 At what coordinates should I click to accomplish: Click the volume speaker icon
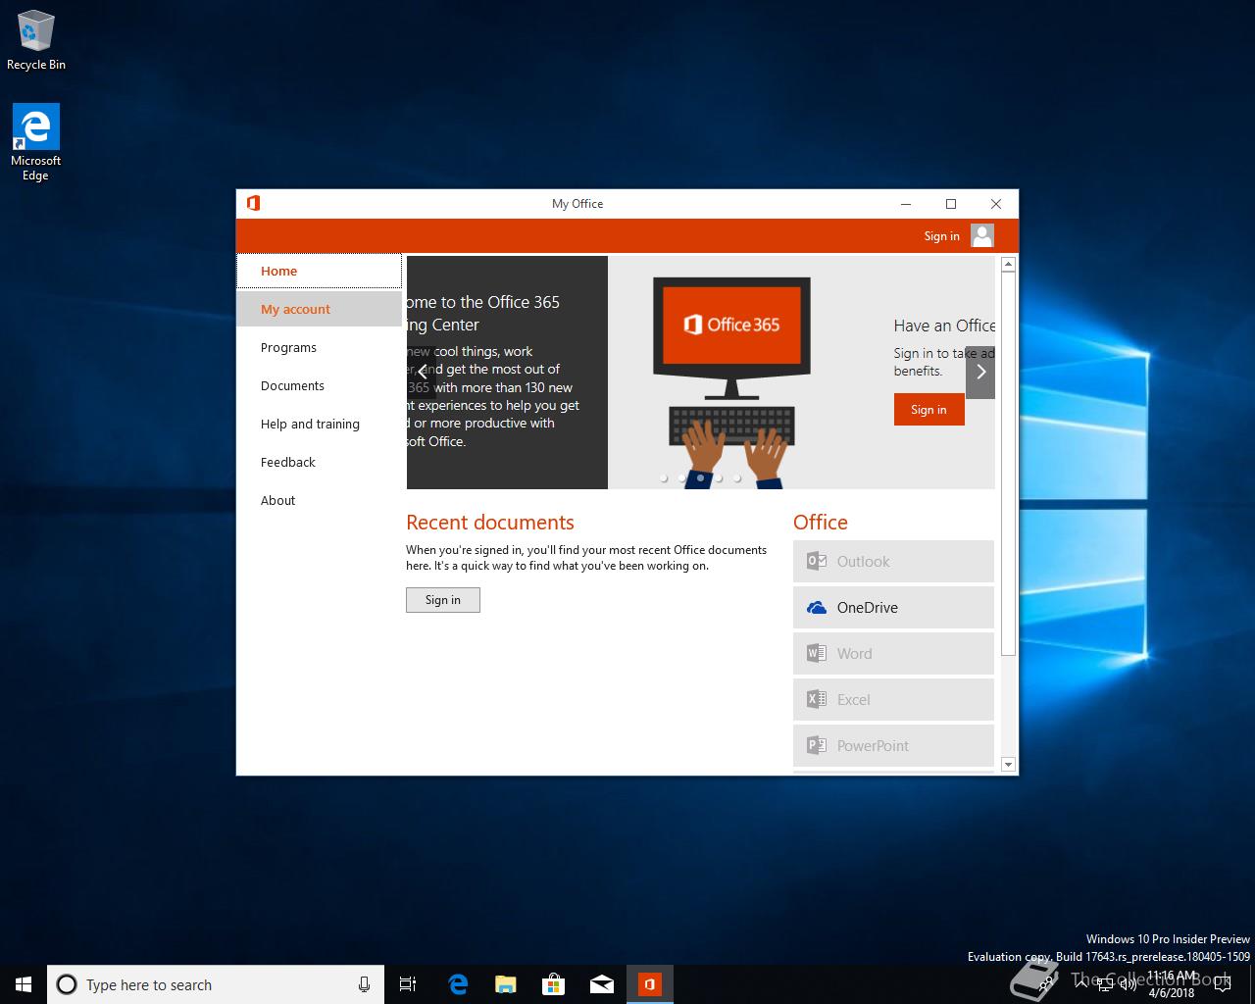point(1129,984)
